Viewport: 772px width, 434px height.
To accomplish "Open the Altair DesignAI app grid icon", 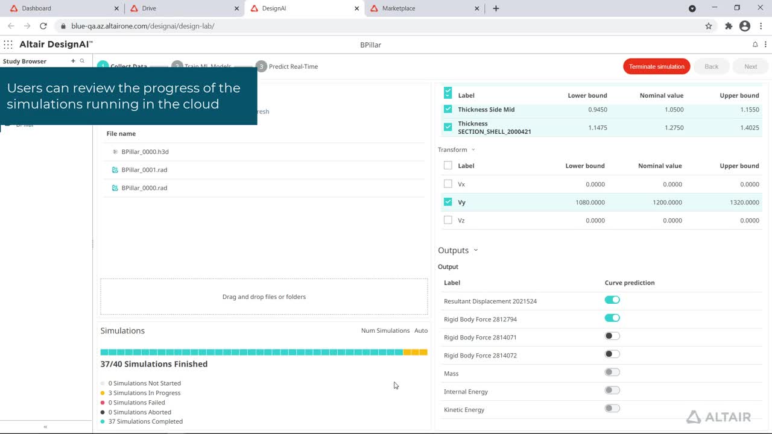I will click(8, 44).
